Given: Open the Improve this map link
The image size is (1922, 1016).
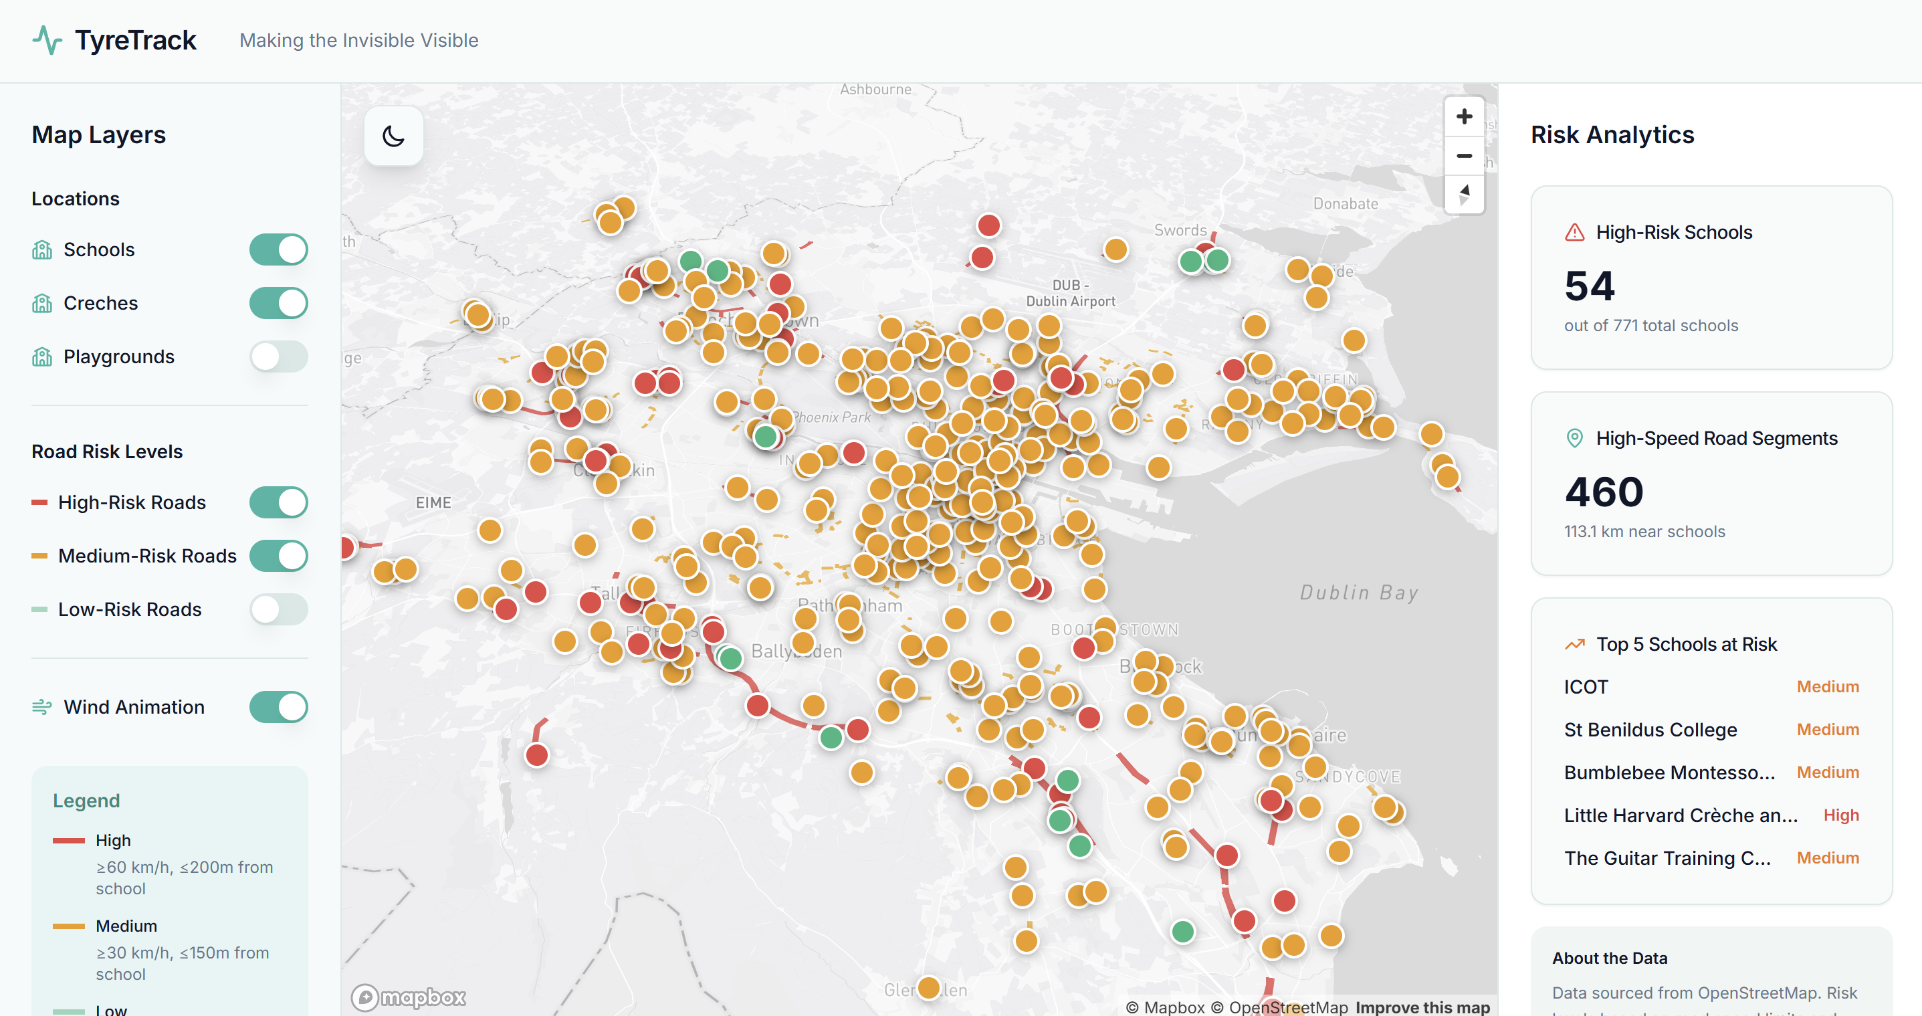Looking at the screenshot, I should [x=1422, y=1007].
